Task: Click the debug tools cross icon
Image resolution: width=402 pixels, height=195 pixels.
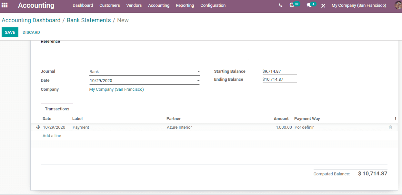Action: click(323, 5)
